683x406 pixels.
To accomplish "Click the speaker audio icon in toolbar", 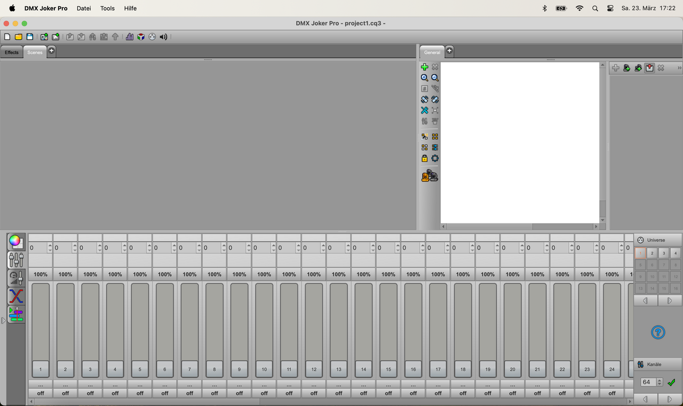I will (x=163, y=37).
